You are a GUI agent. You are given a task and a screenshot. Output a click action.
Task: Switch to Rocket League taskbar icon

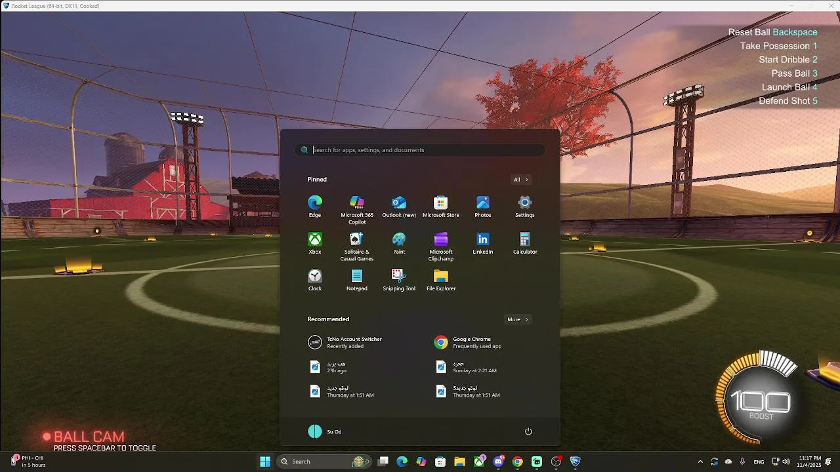[x=576, y=462]
